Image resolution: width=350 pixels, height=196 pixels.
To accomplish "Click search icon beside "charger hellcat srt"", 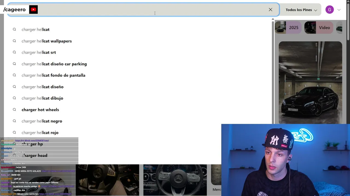I will (14, 52).
